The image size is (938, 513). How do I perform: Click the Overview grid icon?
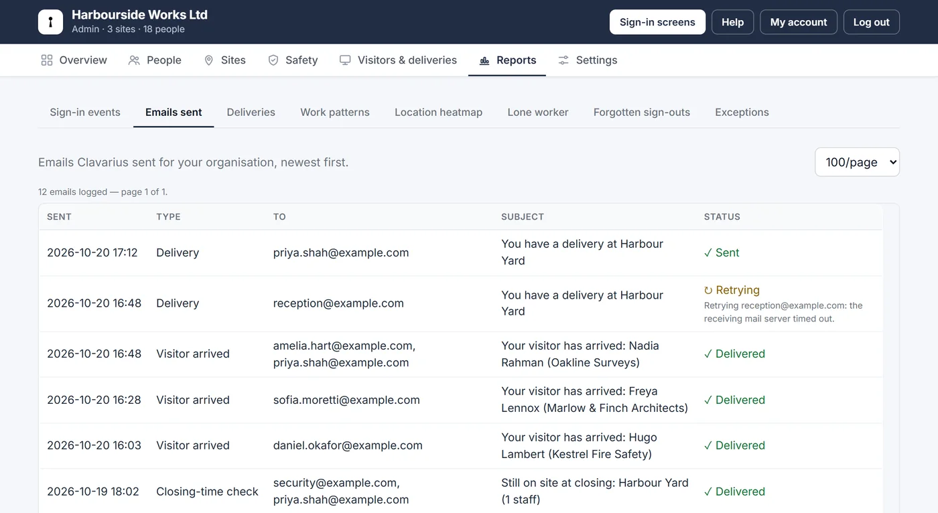point(47,60)
